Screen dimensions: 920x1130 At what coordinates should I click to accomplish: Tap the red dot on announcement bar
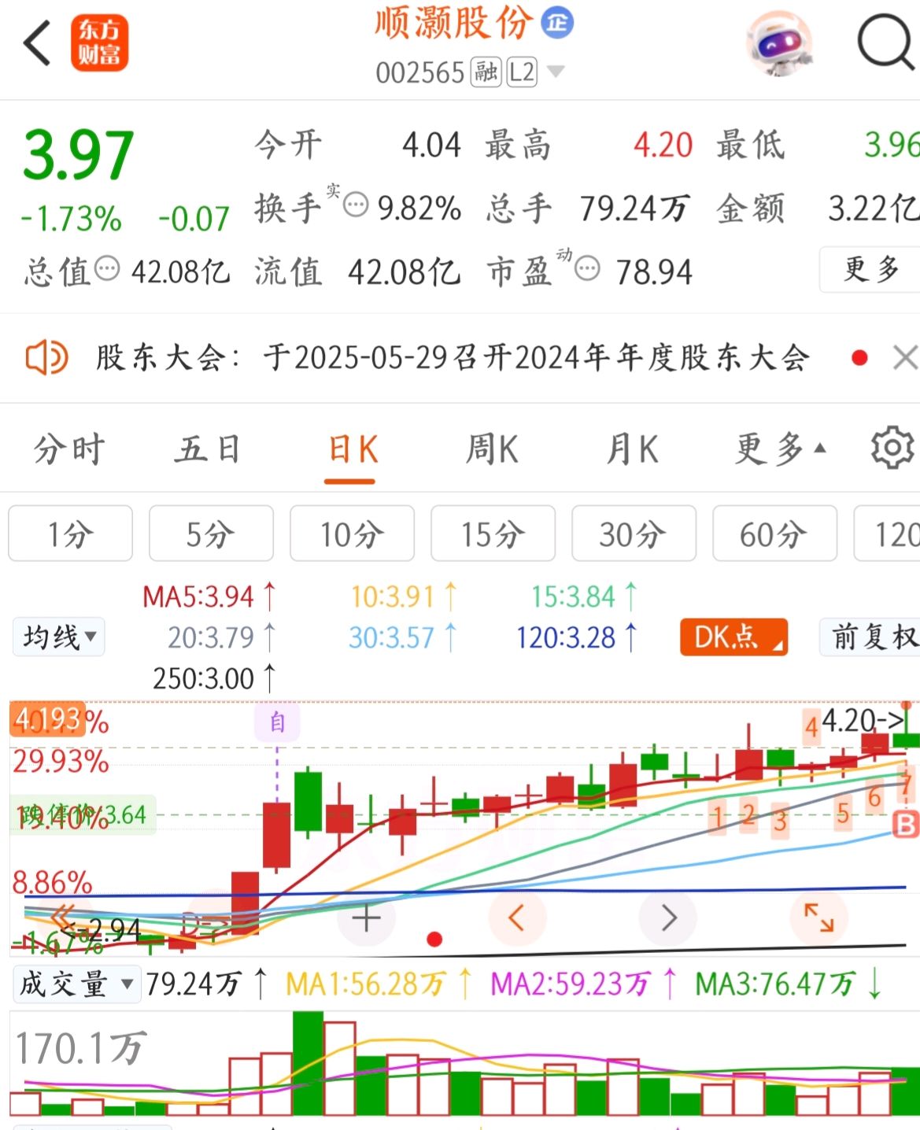tap(859, 358)
